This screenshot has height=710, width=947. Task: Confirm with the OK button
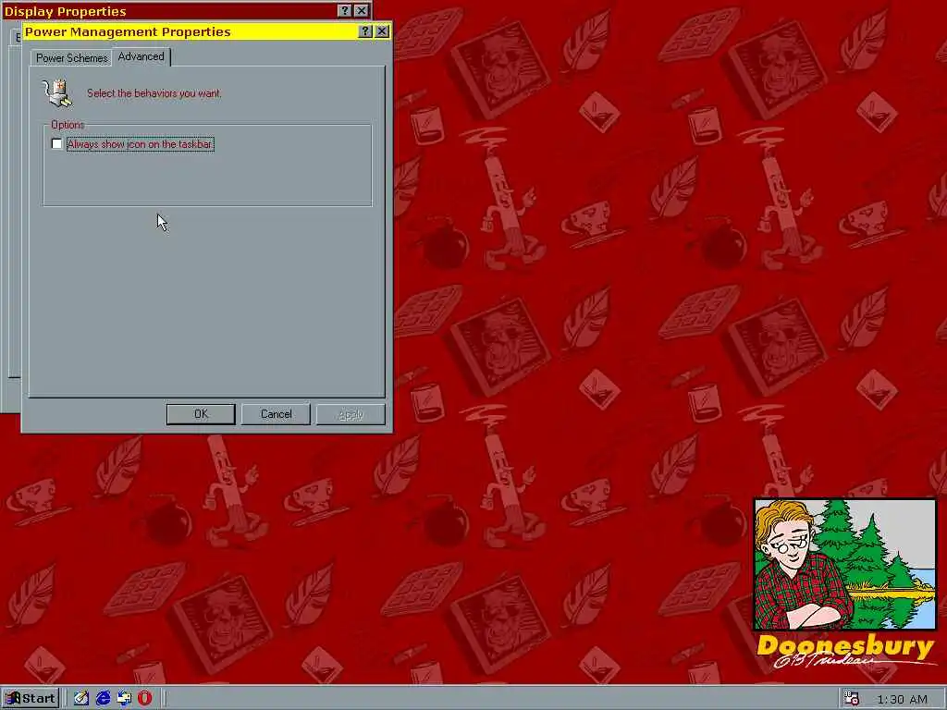pyautogui.click(x=201, y=414)
